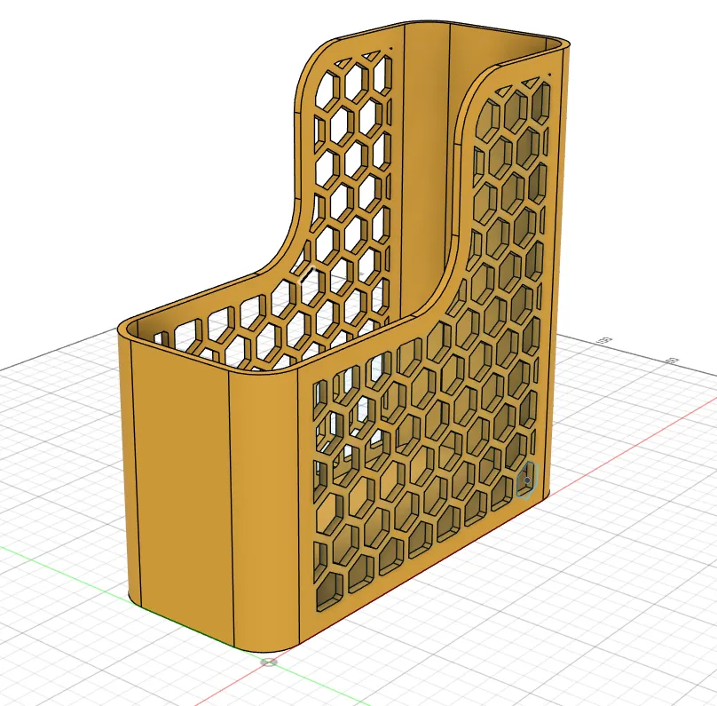The height and width of the screenshot is (706, 717).
Task: Select the small white hexagon outline inside model
Action: 307,274
